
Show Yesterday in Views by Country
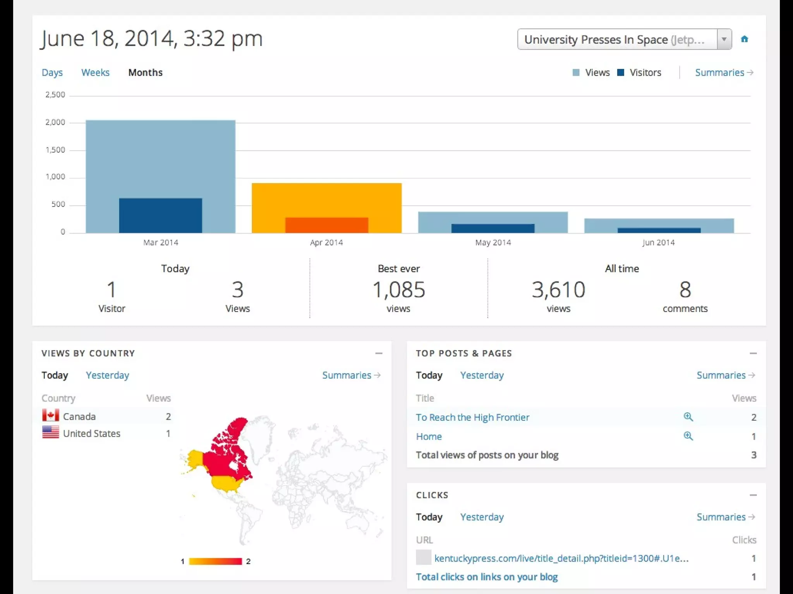click(107, 375)
